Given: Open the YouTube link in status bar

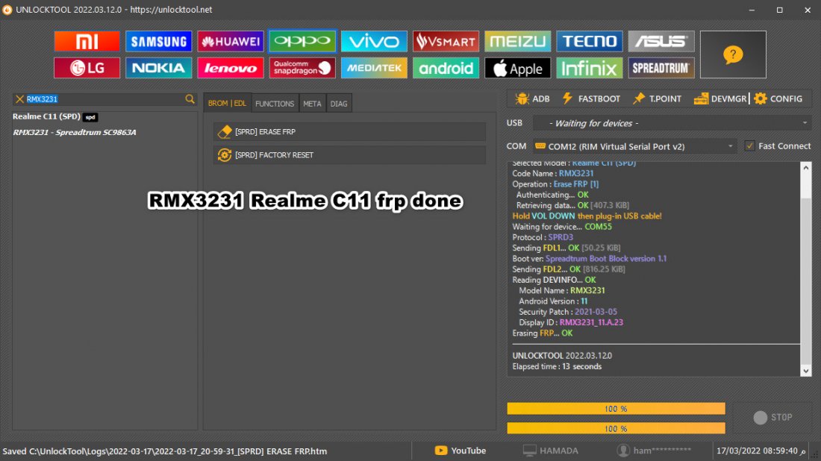Looking at the screenshot, I should [x=461, y=451].
